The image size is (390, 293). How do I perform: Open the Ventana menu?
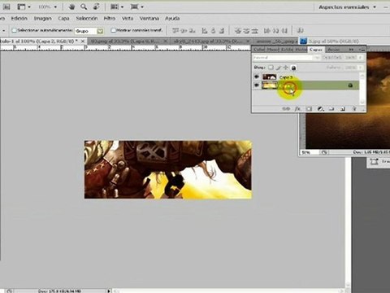coord(149,19)
